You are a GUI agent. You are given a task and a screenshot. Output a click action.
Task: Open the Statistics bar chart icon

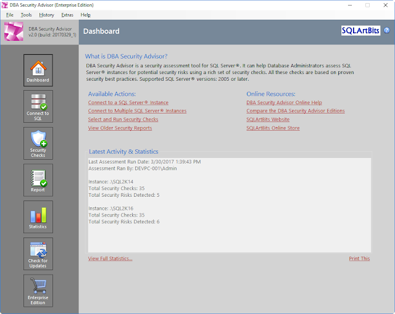pyautogui.click(x=38, y=217)
